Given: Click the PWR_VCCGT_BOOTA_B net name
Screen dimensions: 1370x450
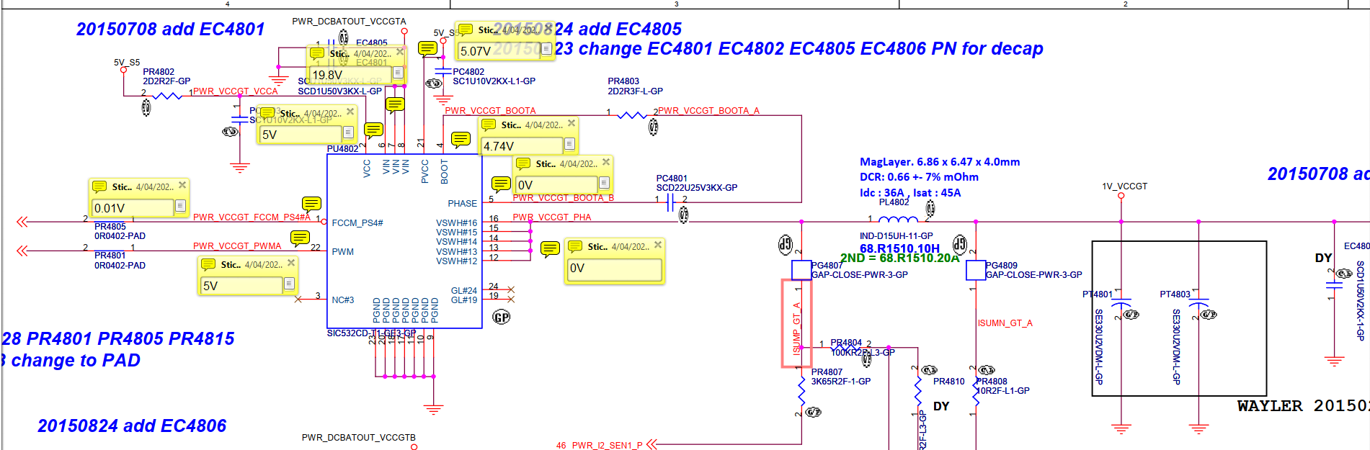Looking at the screenshot, I should 564,198.
